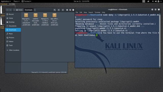163x92 pixels.
Task: Select sublime-text build 3126 deb file
Action: (36, 19)
